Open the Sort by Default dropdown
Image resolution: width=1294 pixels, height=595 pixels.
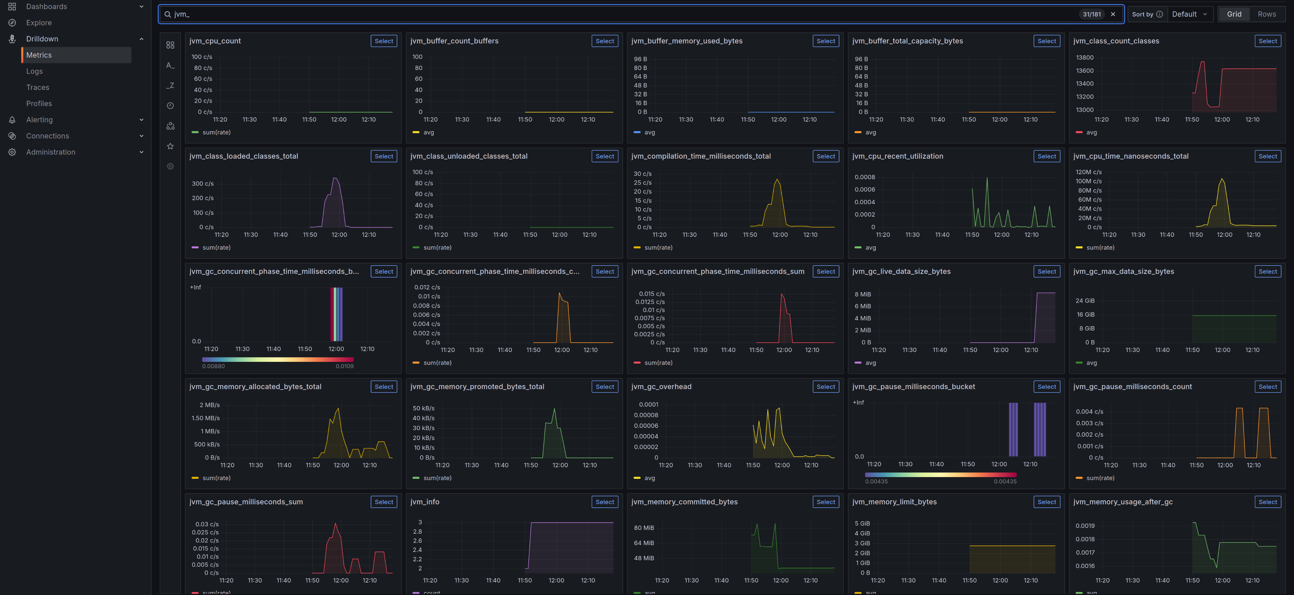pyautogui.click(x=1189, y=14)
